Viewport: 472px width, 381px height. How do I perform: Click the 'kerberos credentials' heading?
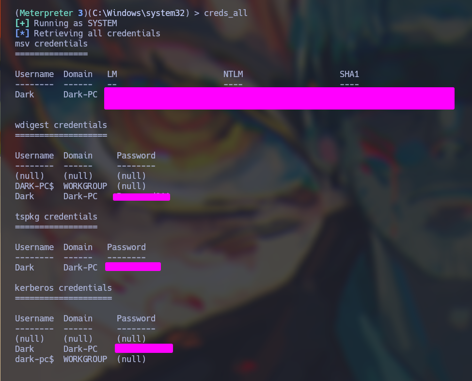(63, 288)
